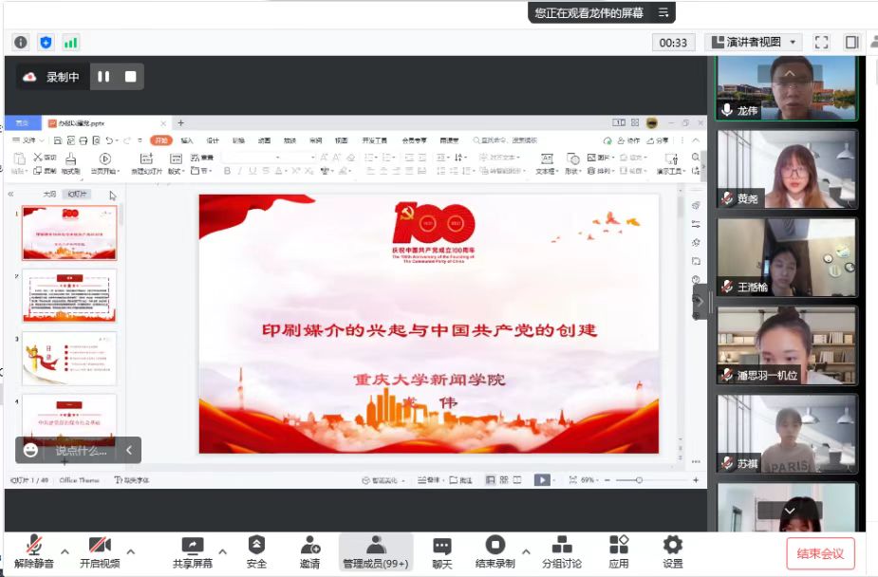Open the invite participants icon
Screen dimensions: 878x577
tap(310, 546)
